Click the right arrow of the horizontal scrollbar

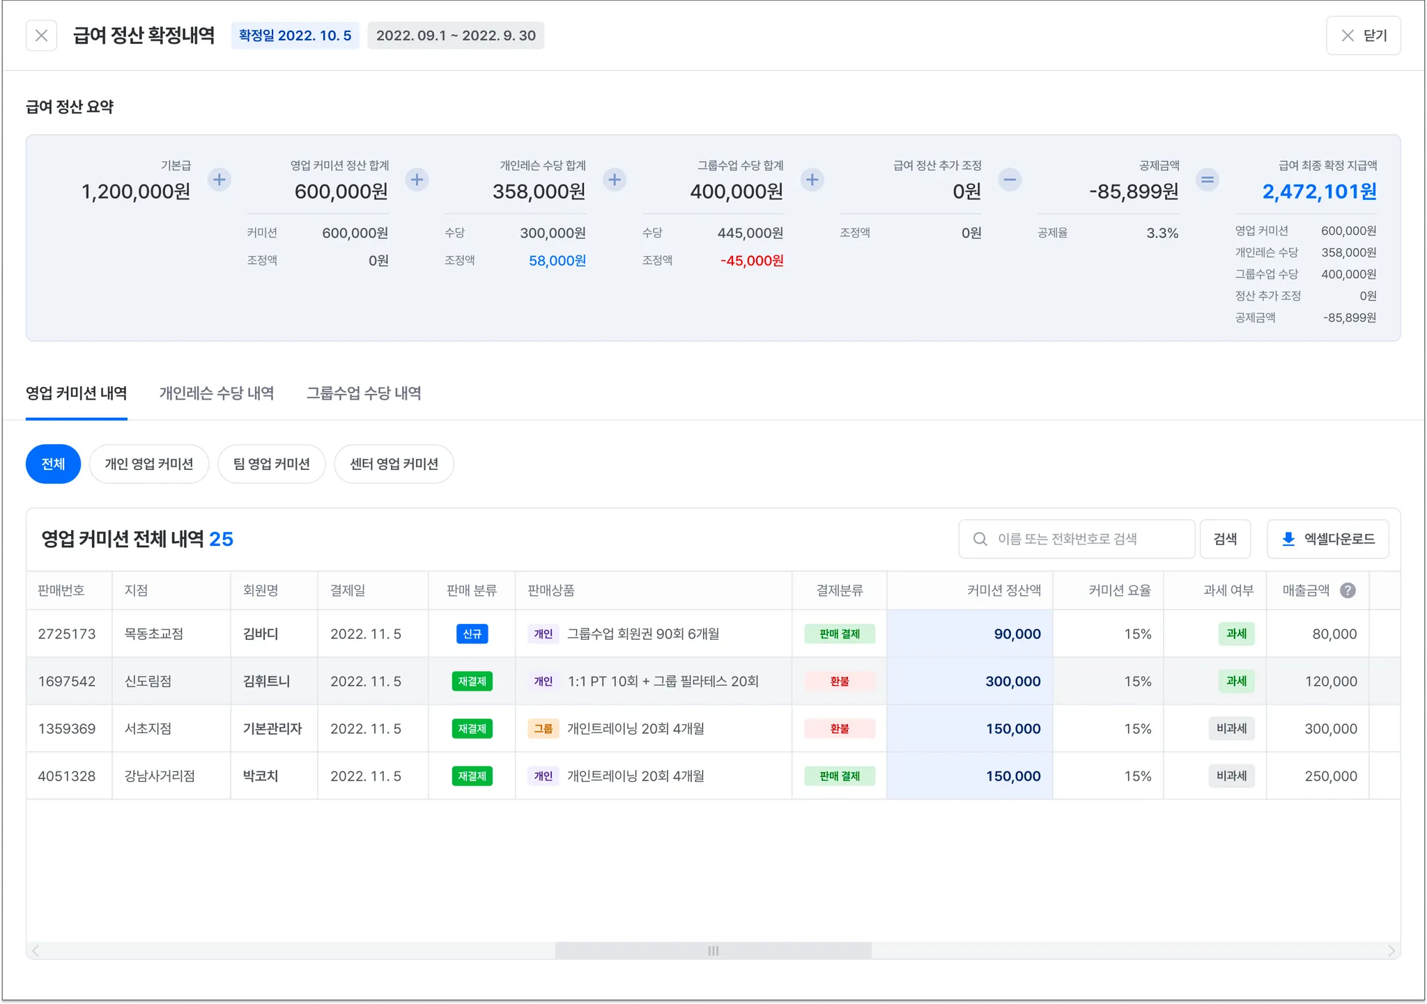click(1391, 950)
